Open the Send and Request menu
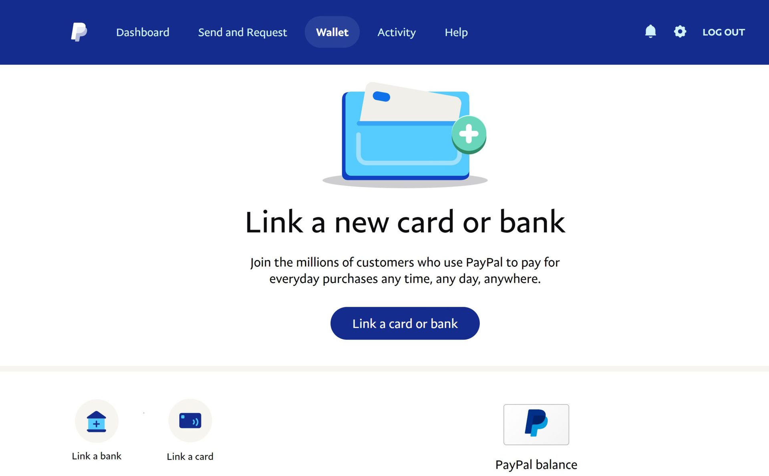 242,32
